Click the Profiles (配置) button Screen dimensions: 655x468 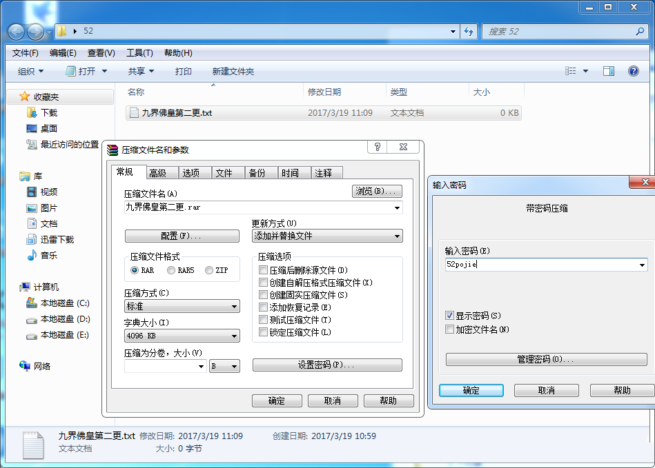coord(182,236)
